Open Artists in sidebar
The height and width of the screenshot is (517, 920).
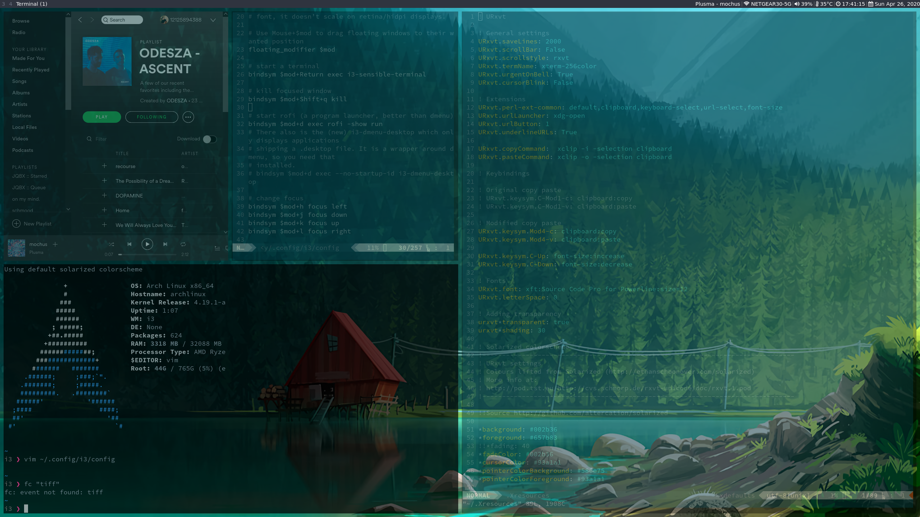tap(20, 104)
